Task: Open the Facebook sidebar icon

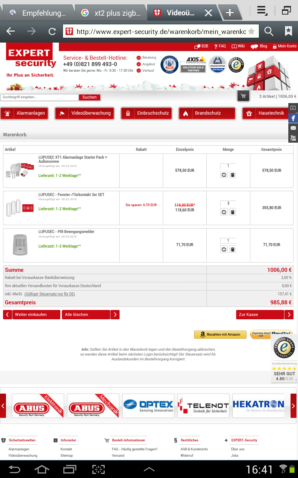Action: click(x=293, y=118)
